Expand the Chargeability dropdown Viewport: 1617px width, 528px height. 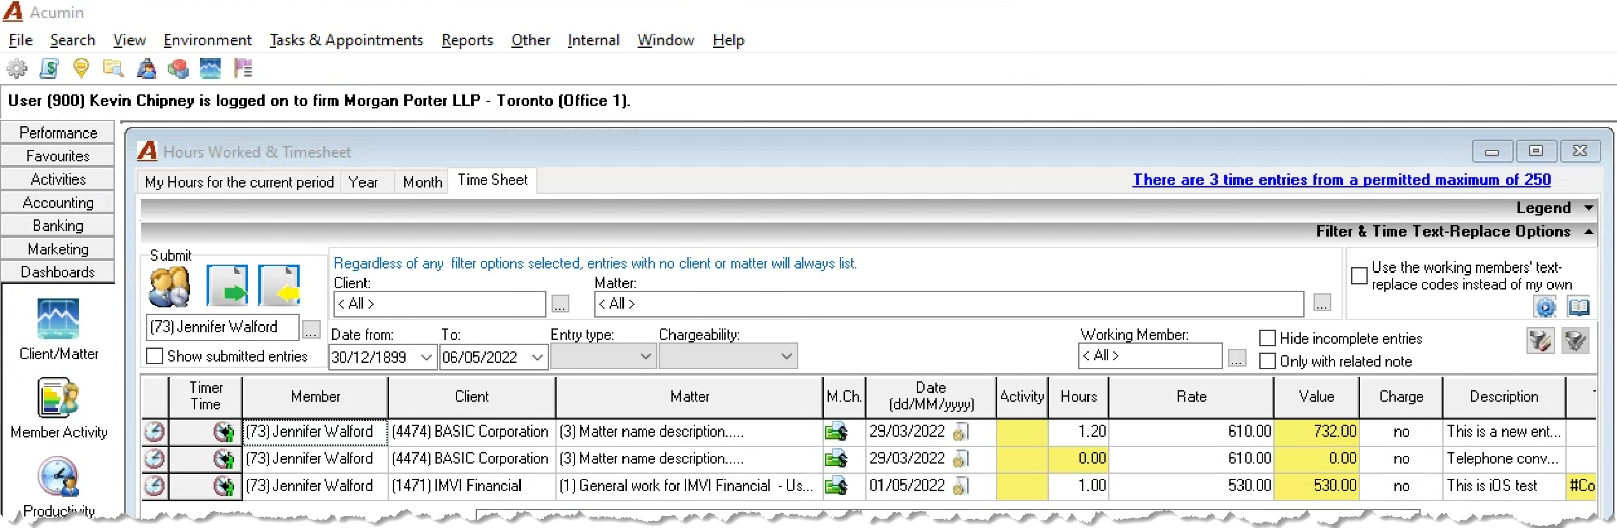pos(787,356)
